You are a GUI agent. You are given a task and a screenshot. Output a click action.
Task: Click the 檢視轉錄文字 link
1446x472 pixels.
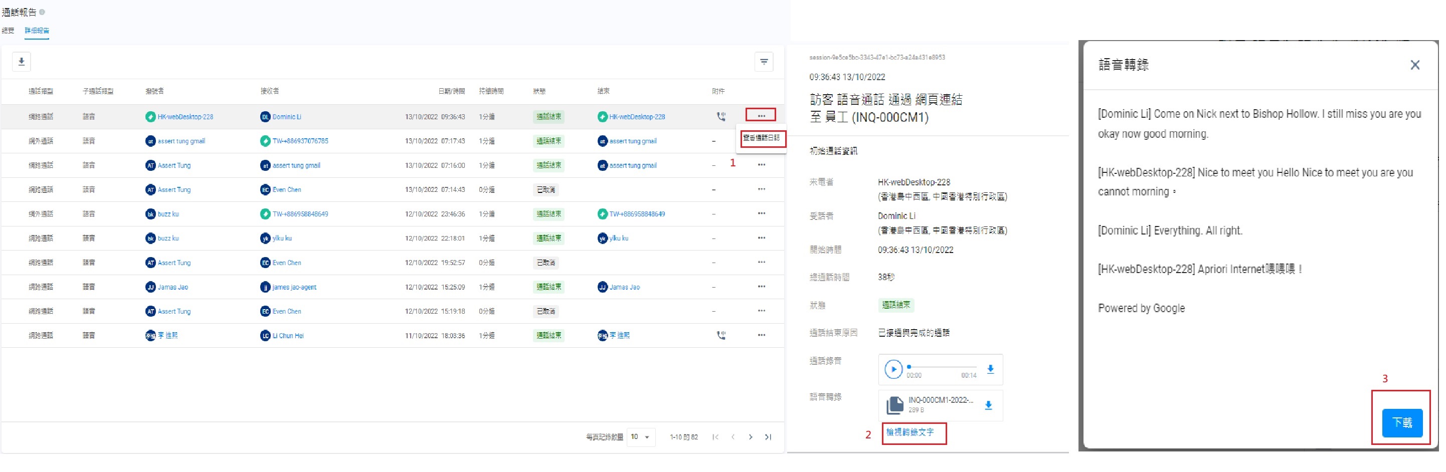coord(910,432)
